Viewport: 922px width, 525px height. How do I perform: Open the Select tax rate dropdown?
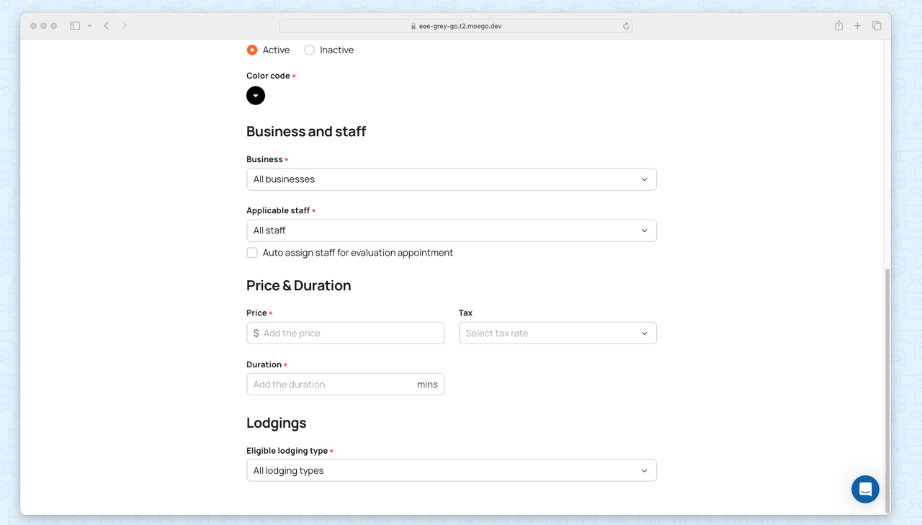[558, 333]
